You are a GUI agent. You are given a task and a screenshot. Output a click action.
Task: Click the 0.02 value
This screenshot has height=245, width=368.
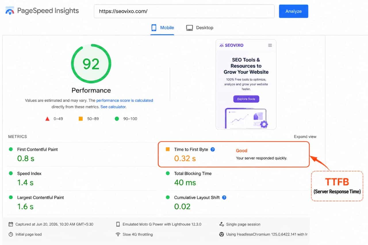click(x=182, y=207)
